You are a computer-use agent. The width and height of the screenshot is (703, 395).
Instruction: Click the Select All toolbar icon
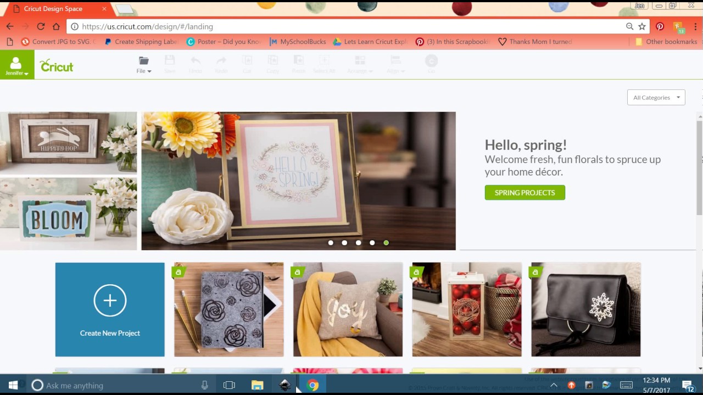[x=324, y=60]
